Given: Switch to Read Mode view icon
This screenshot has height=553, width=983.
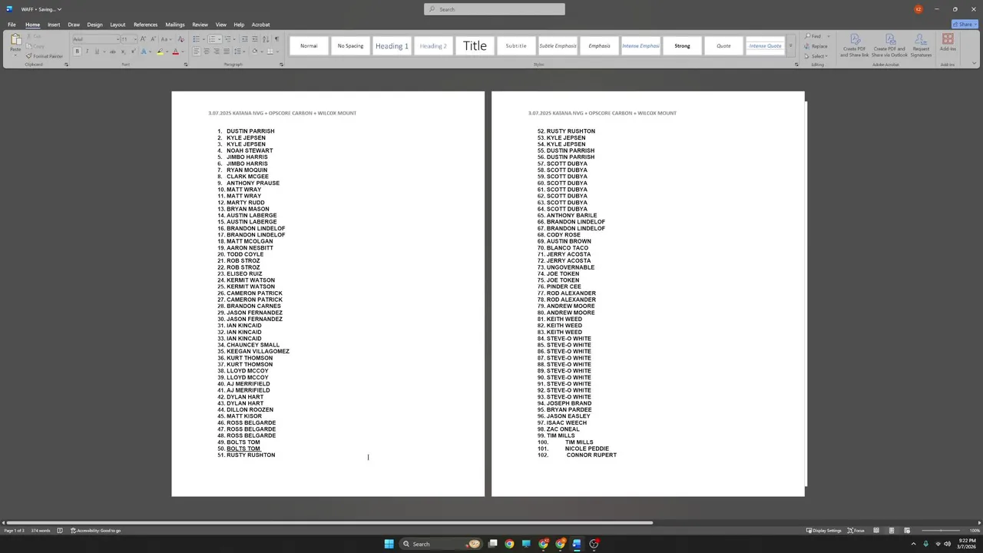Looking at the screenshot, I should [x=876, y=531].
